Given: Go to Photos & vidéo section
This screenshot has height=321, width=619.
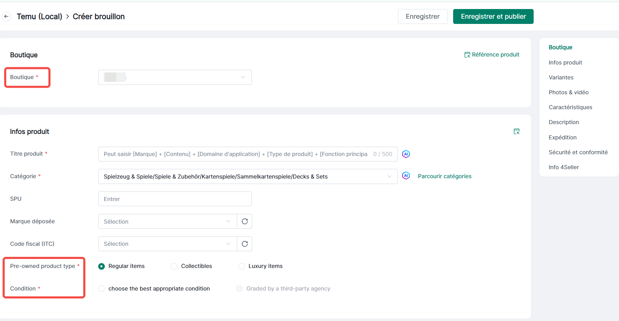Looking at the screenshot, I should coord(568,92).
